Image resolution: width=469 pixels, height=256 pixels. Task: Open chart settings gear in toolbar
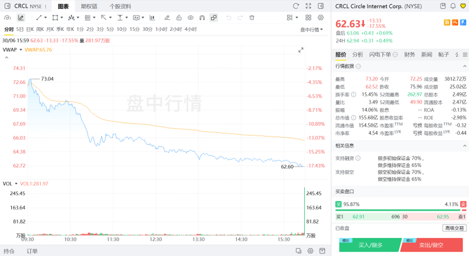(320, 18)
